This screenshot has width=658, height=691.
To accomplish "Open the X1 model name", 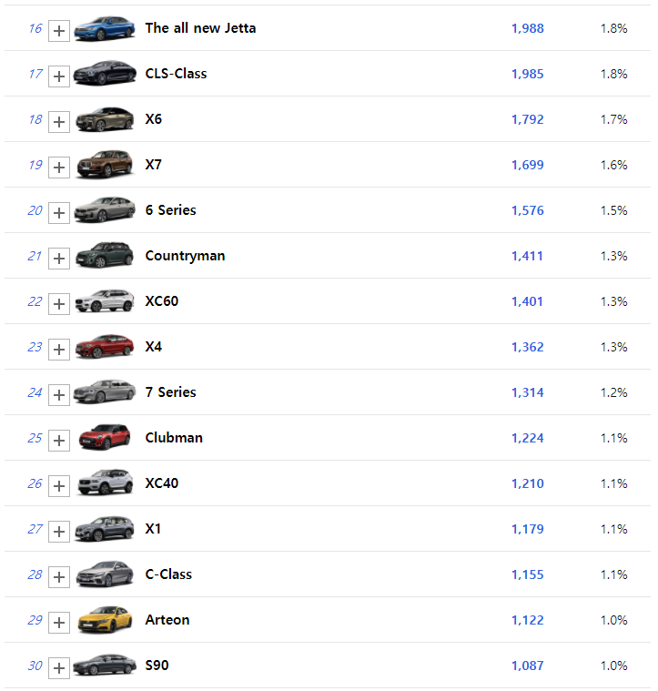I will tap(153, 529).
